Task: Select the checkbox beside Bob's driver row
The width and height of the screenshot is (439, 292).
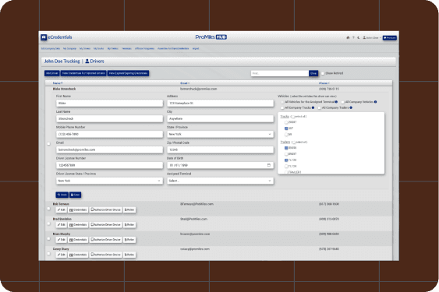Action: [48, 209]
